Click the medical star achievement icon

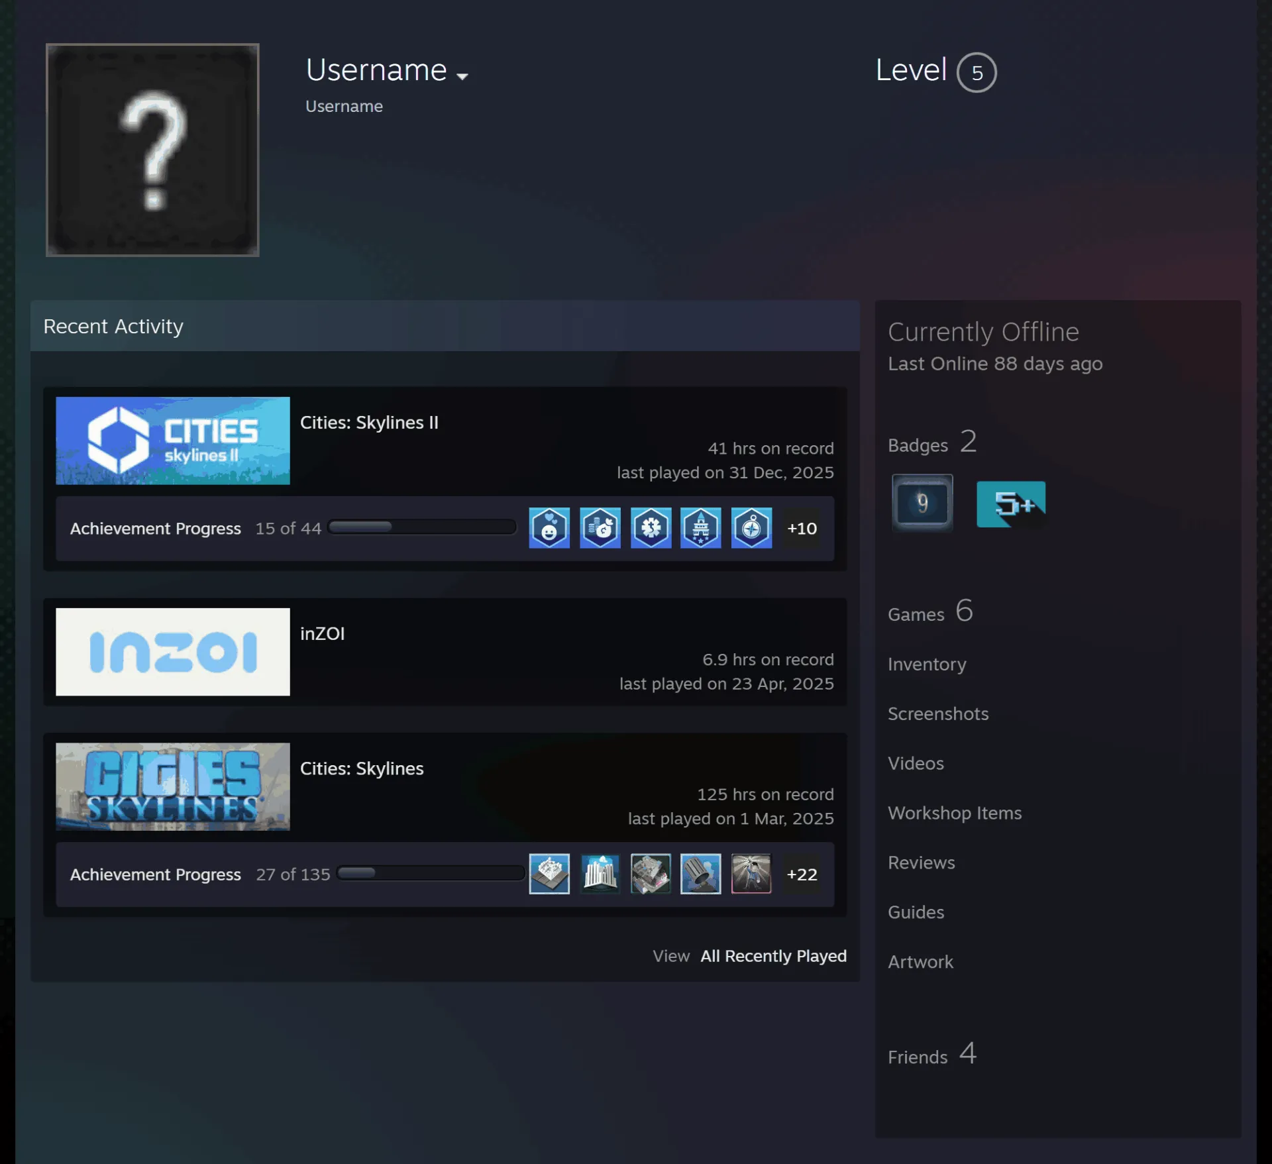[x=651, y=528]
